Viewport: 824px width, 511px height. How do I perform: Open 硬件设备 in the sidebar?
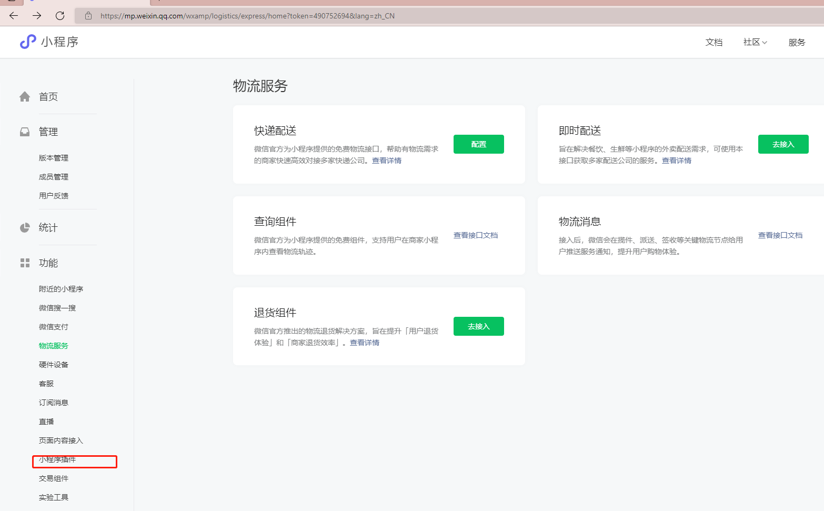pos(54,365)
